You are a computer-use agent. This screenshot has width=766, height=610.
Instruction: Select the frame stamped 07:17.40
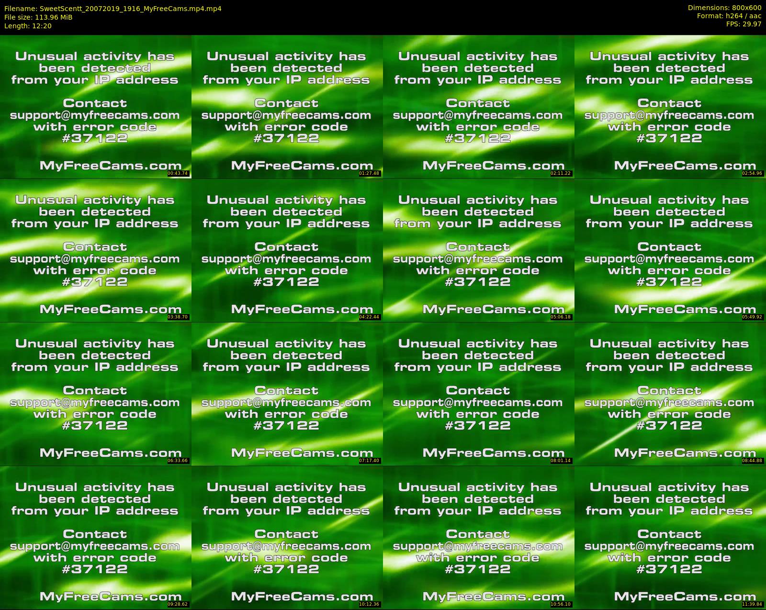(x=287, y=394)
